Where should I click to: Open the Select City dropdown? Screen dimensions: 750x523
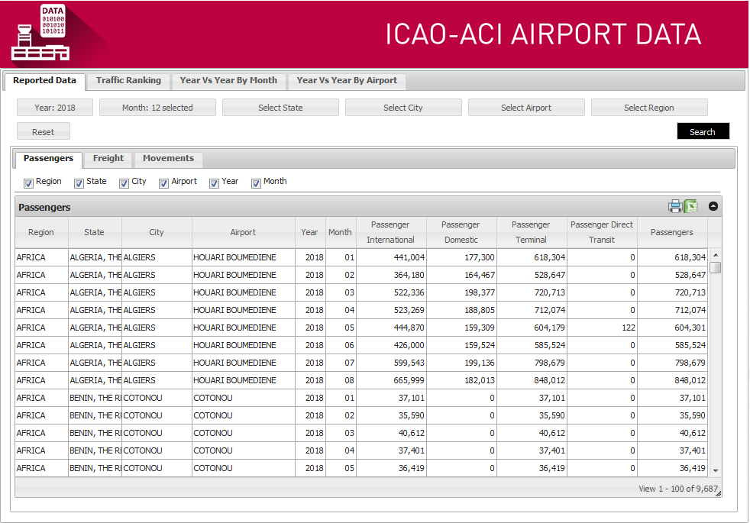coord(403,108)
